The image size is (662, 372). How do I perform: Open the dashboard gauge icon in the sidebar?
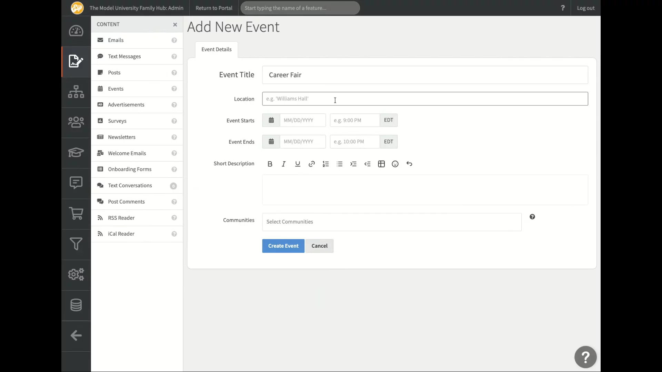[76, 31]
